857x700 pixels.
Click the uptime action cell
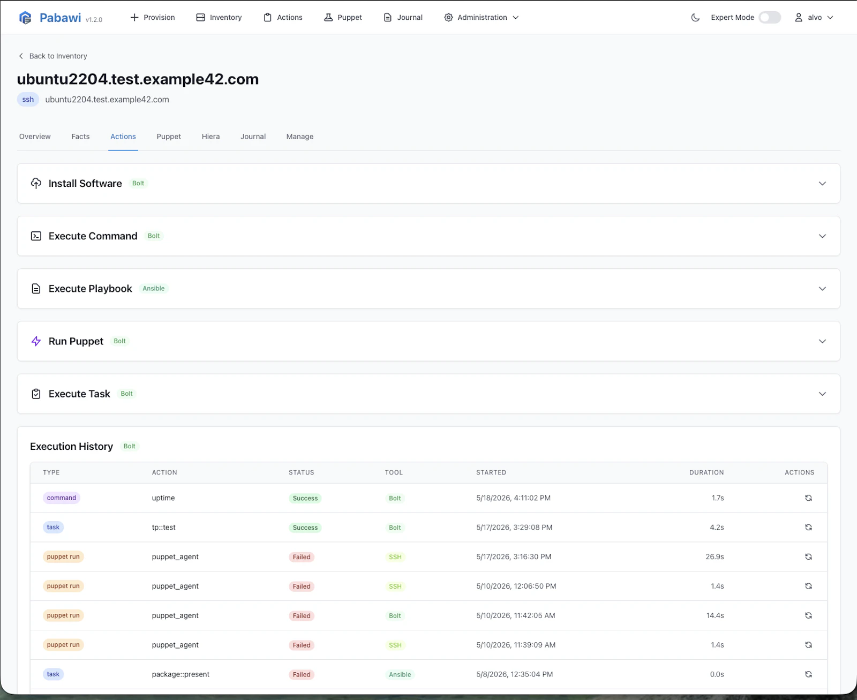click(163, 498)
